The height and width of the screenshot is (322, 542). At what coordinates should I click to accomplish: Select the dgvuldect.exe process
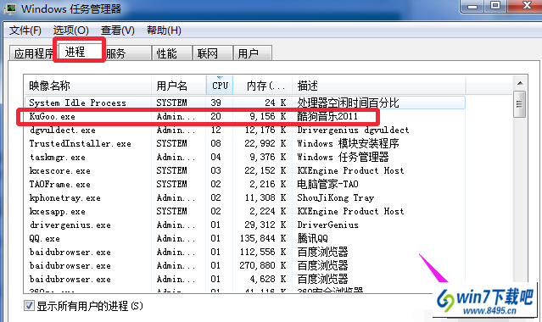click(245, 130)
